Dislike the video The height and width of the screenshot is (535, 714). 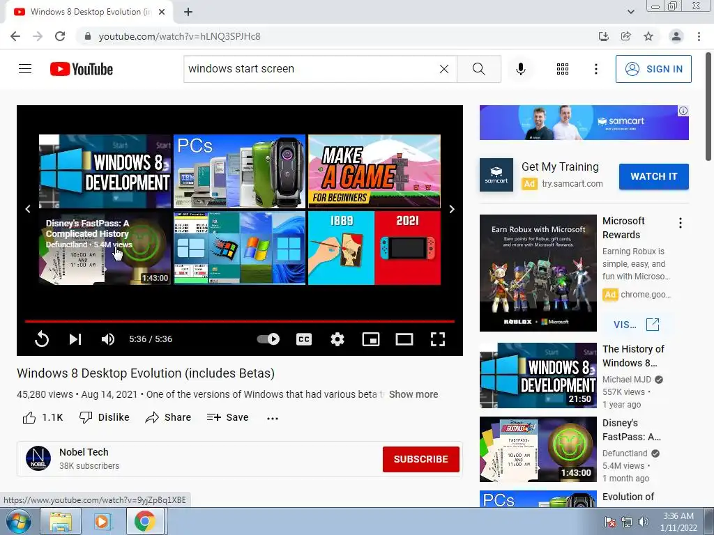tap(105, 417)
